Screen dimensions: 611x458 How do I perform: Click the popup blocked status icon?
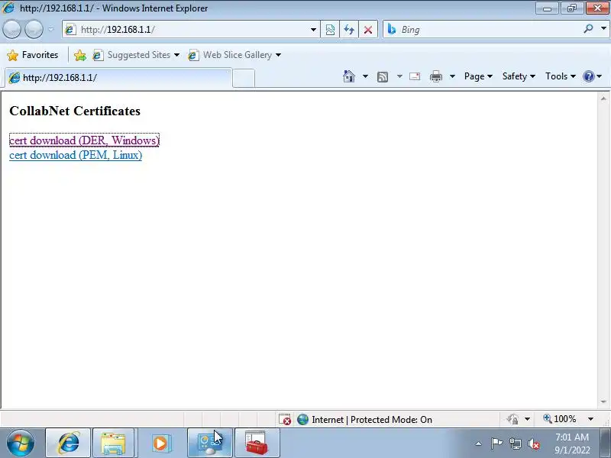285,419
